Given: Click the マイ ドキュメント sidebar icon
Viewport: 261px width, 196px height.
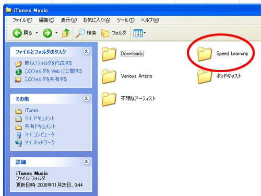Looking at the screenshot, I should pyautogui.click(x=18, y=119).
